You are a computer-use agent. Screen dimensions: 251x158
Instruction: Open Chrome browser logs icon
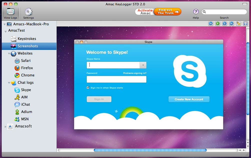click(17, 75)
